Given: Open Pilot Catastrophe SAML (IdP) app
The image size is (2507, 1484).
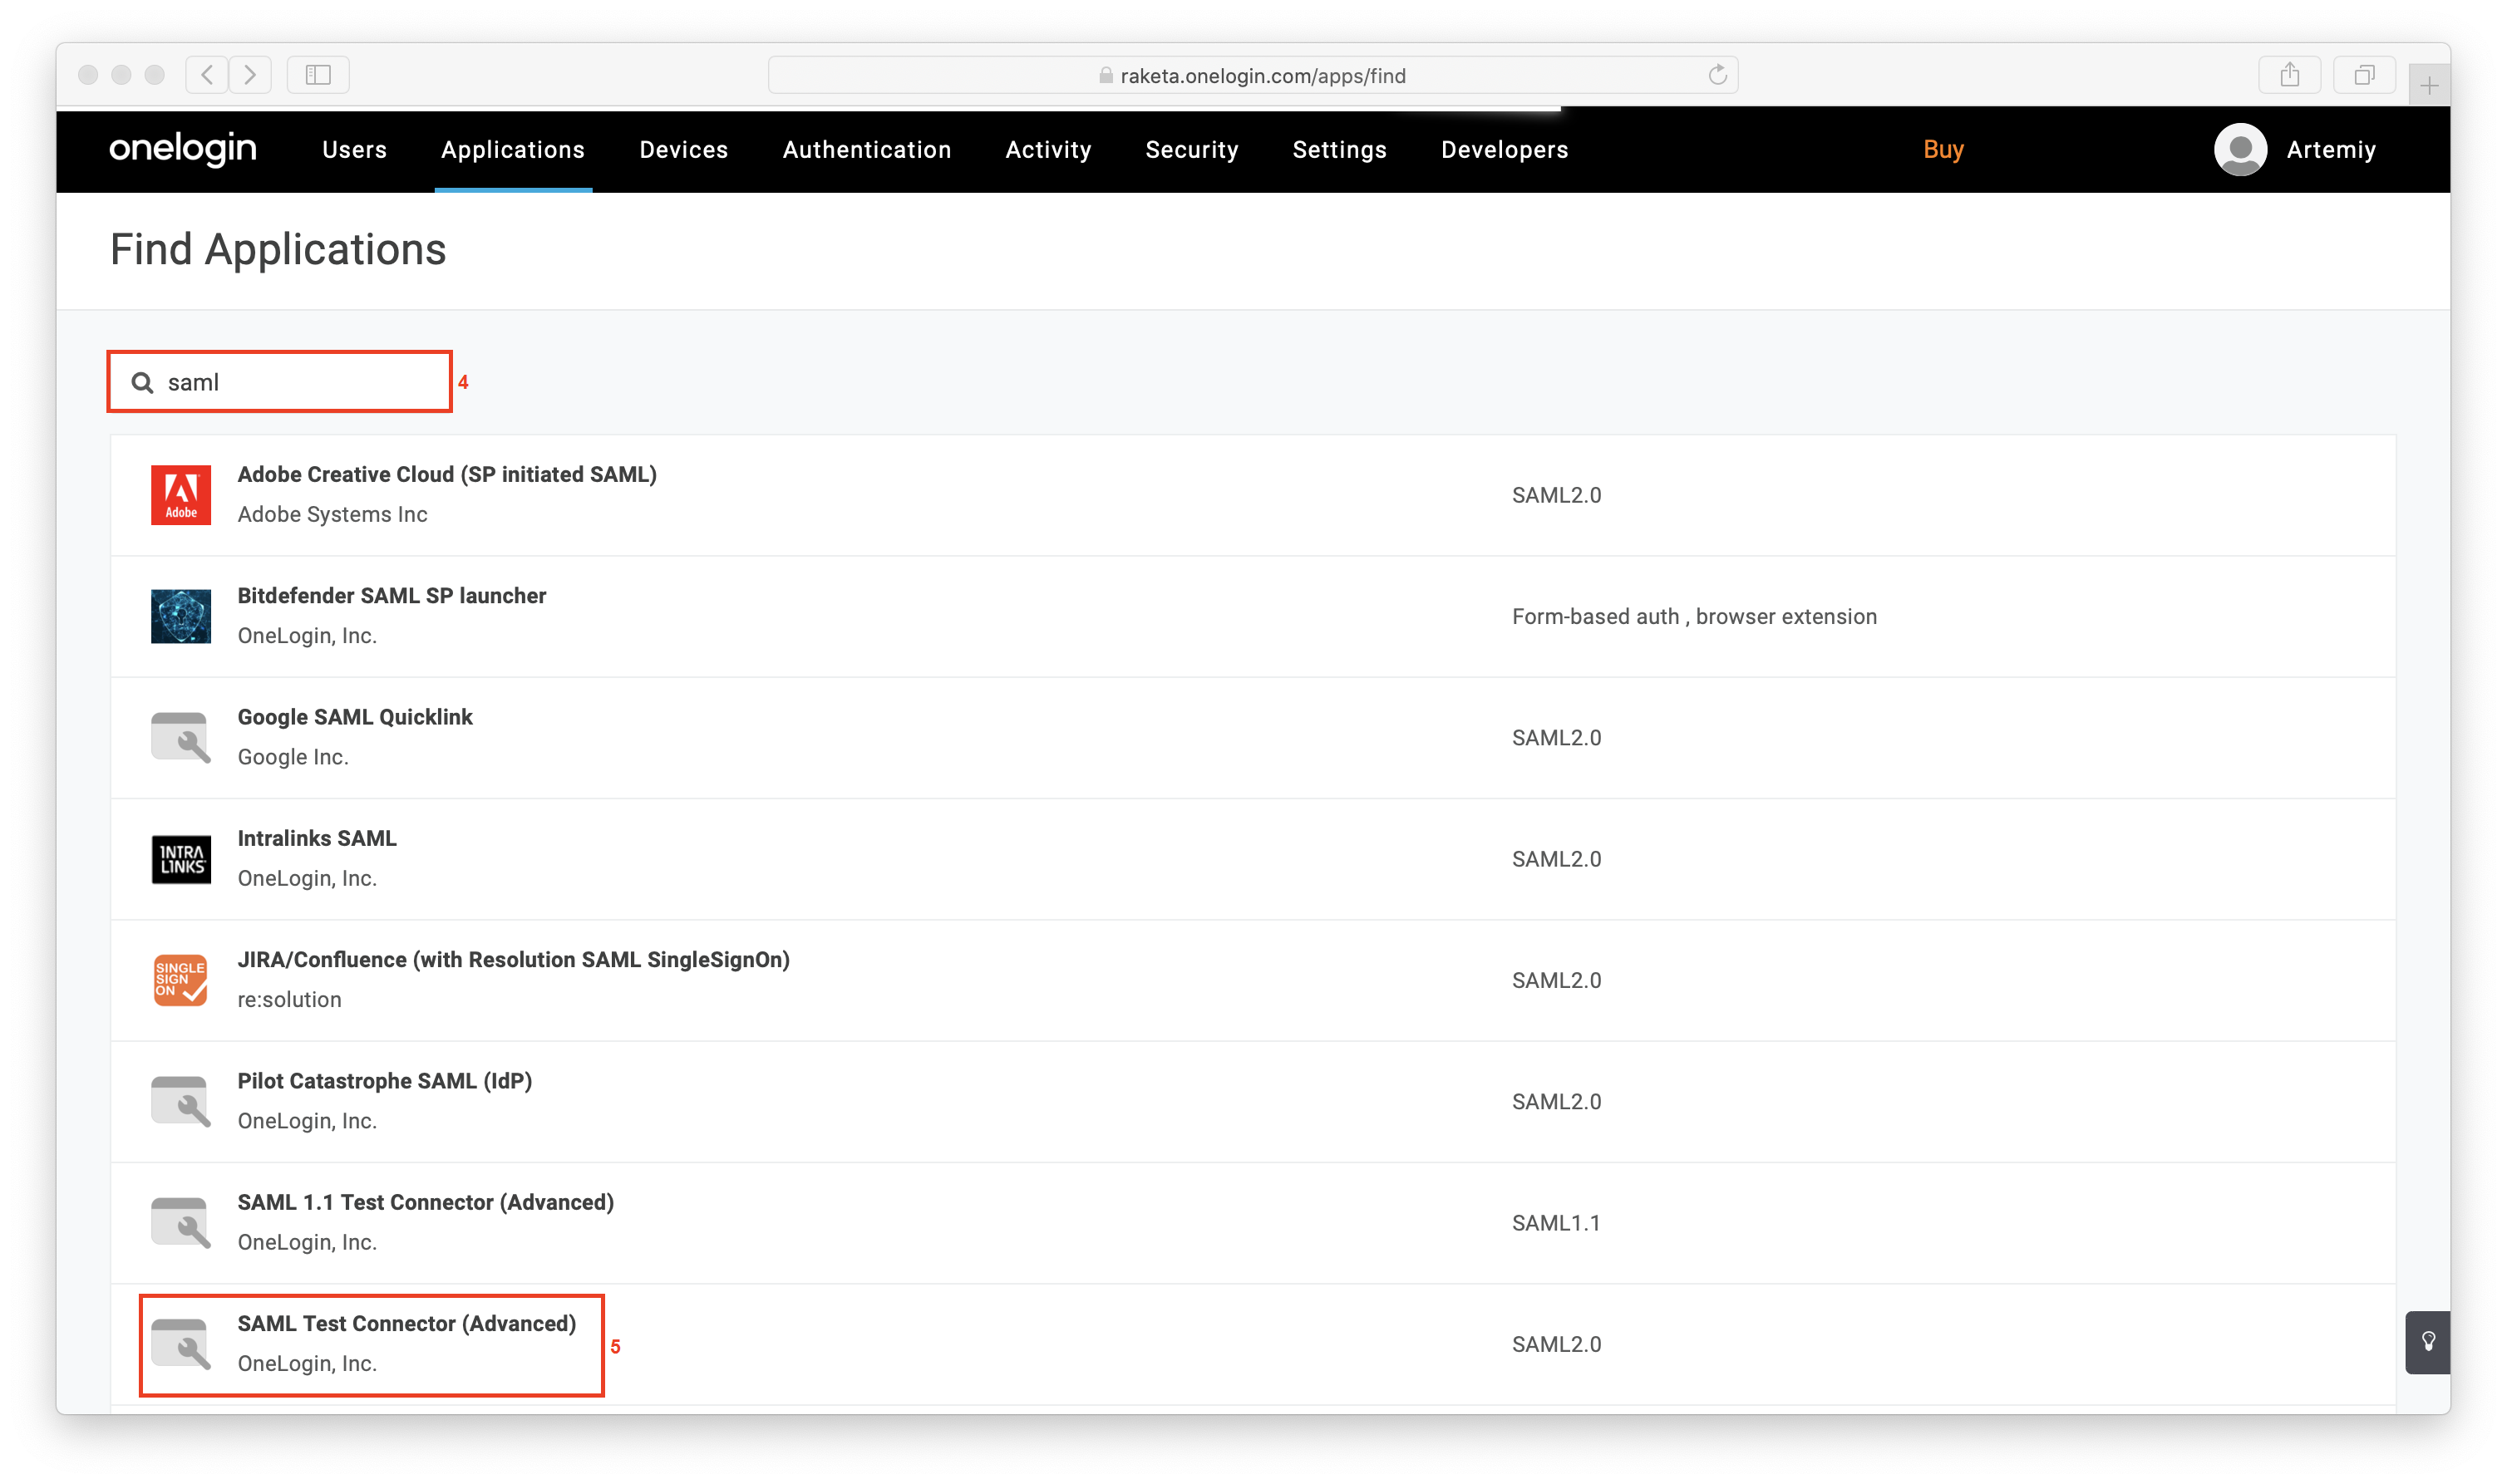Looking at the screenshot, I should (384, 1081).
